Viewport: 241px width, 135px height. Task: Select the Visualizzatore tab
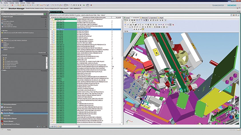(135, 18)
